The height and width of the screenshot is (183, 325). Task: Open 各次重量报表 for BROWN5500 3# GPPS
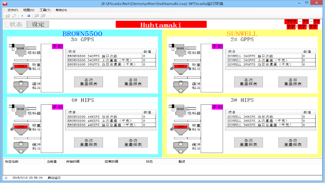coord(89,82)
